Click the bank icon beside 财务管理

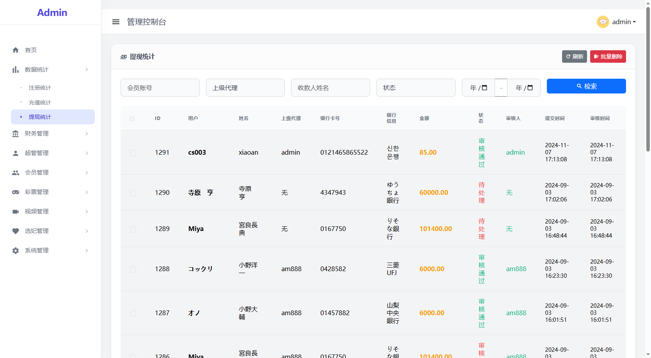pos(16,133)
